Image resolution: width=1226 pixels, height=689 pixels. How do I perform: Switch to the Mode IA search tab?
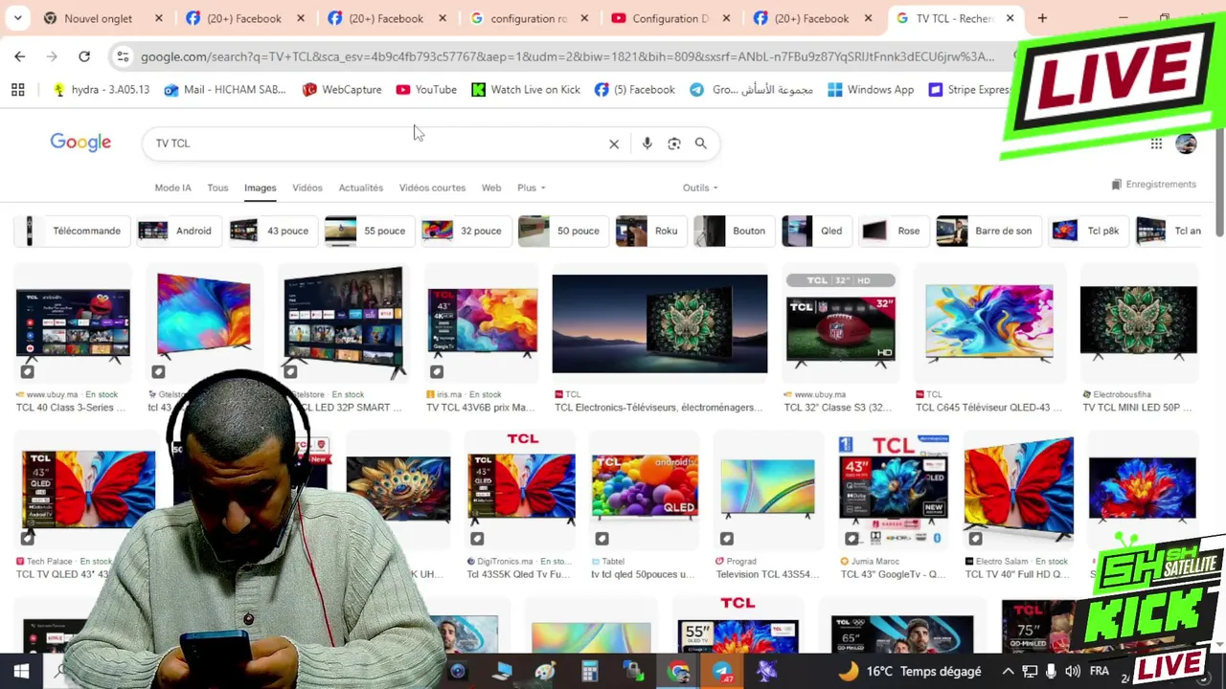[x=172, y=188]
